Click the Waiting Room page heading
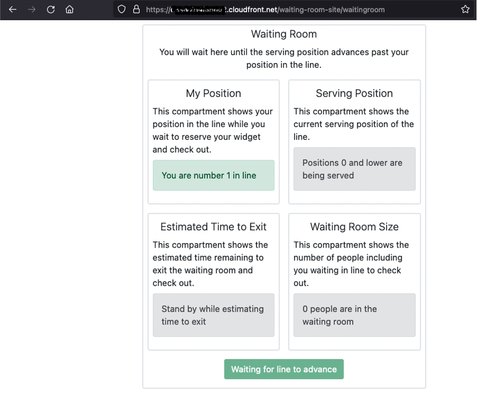 pyautogui.click(x=284, y=34)
